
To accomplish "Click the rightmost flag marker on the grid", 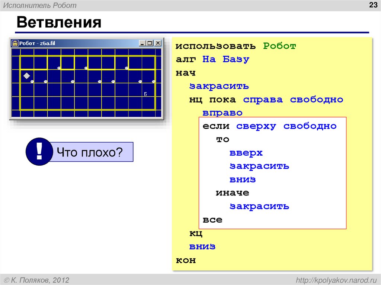I will pos(153,81).
